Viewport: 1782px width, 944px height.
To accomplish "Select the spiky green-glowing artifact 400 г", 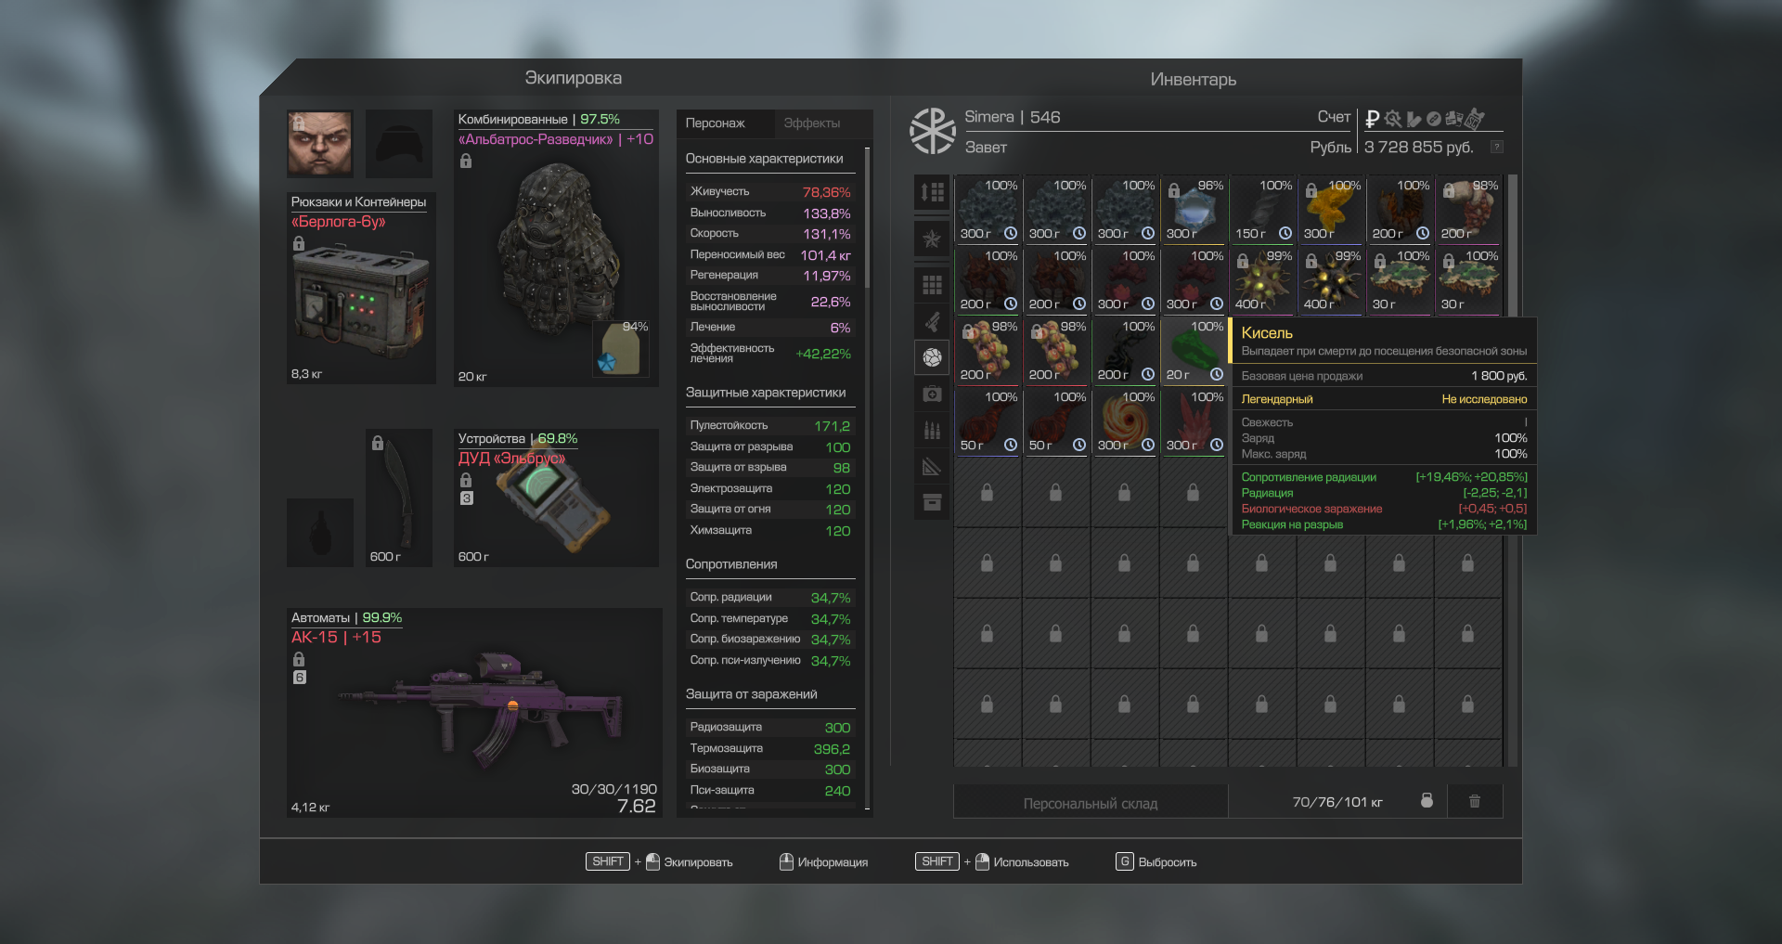I will 1262,280.
